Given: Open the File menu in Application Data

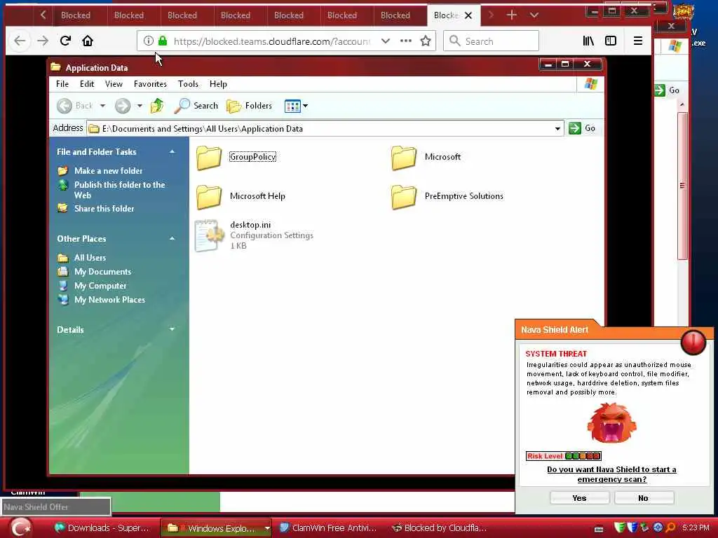Looking at the screenshot, I should click(62, 84).
